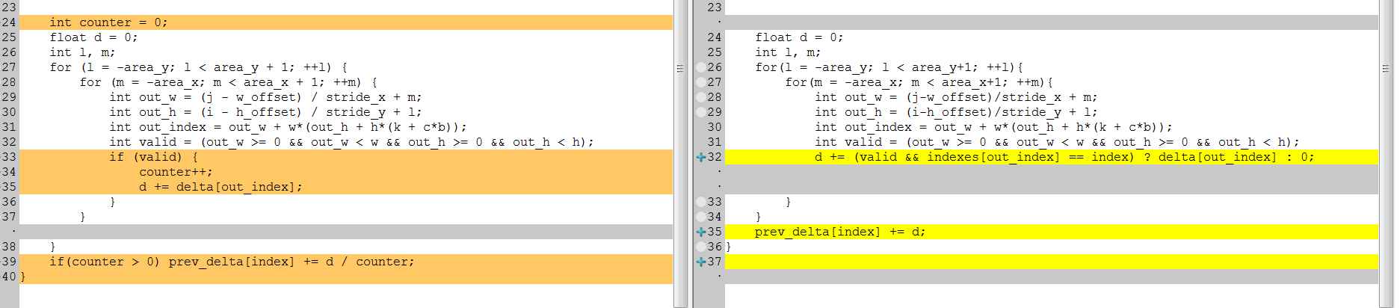Image resolution: width=1400 pixels, height=308 pixels.
Task: Click the circle marker at right line 33
Action: click(x=701, y=202)
